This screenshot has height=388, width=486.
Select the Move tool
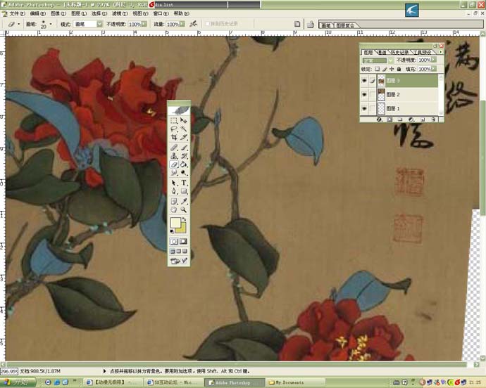tap(184, 120)
